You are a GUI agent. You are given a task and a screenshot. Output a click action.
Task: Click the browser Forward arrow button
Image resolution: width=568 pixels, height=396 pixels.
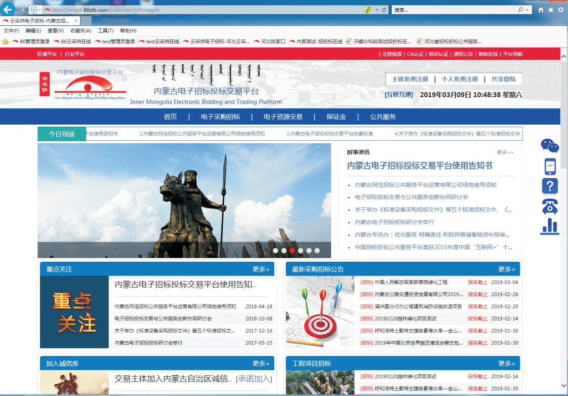point(22,10)
